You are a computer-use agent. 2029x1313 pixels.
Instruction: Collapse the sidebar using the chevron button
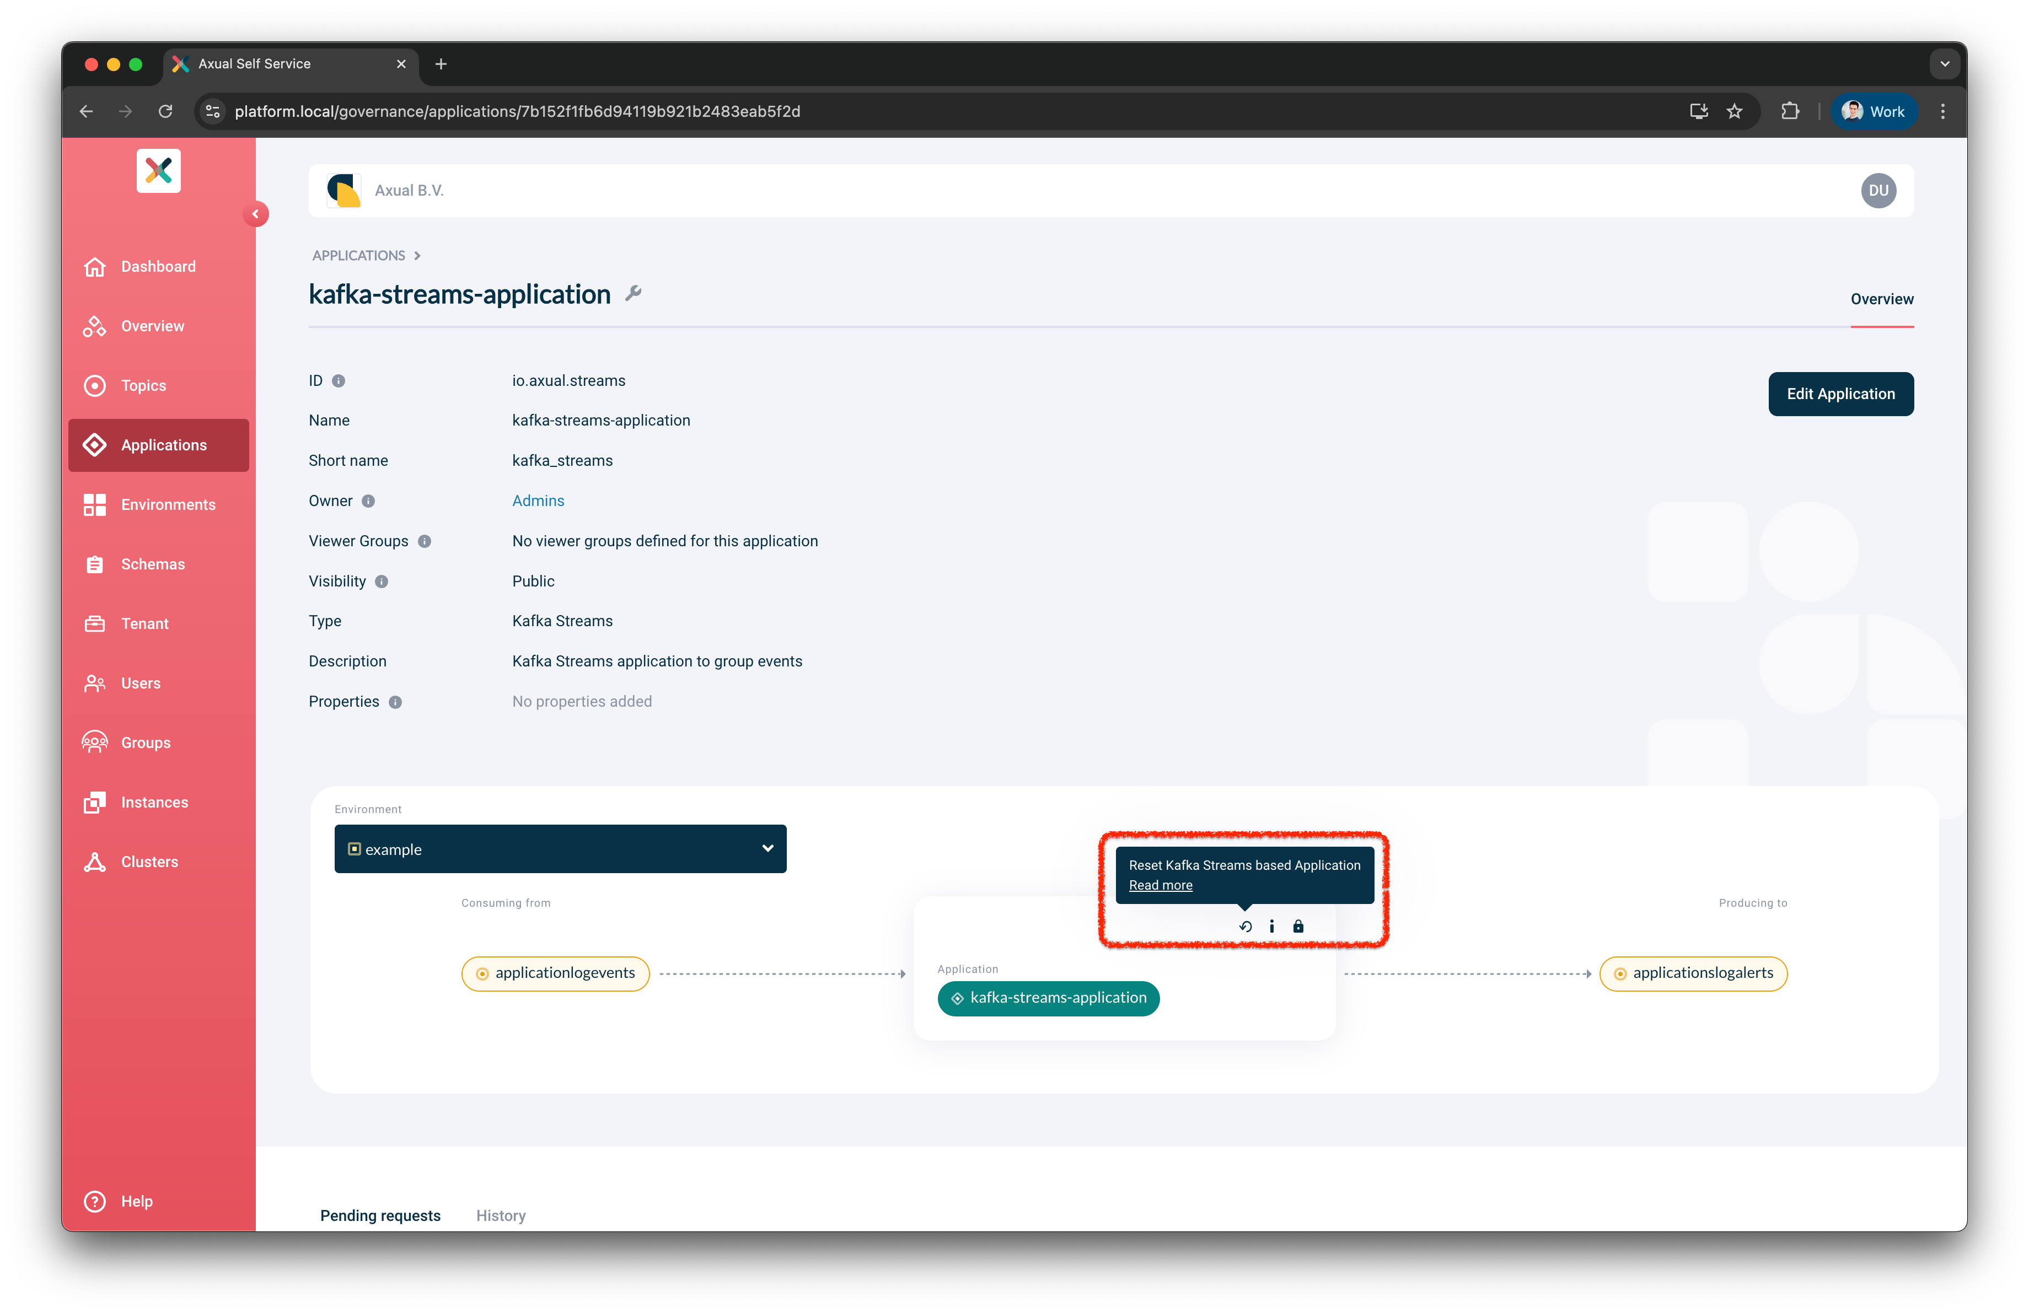(x=256, y=214)
